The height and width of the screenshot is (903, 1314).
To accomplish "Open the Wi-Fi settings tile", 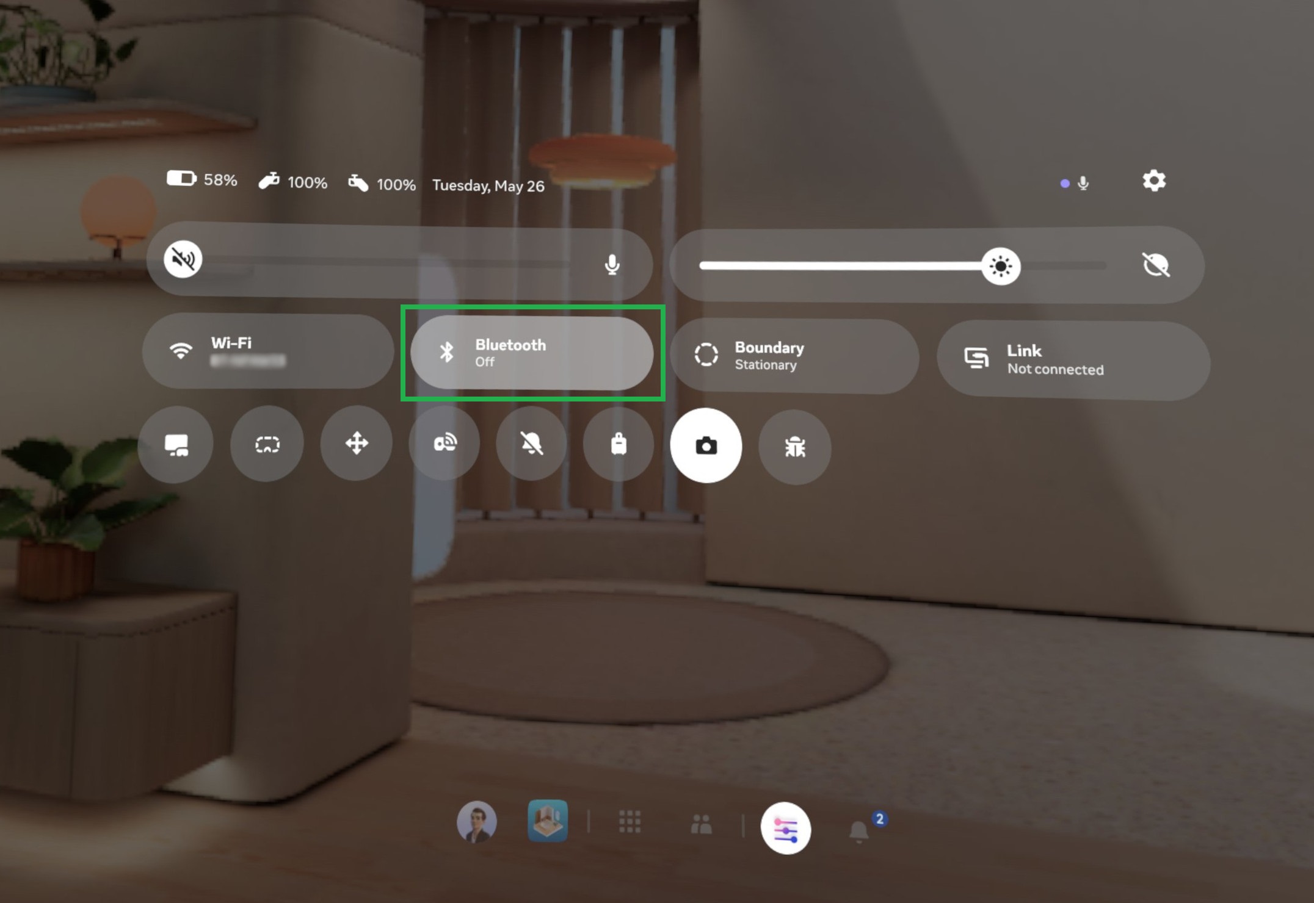I will pyautogui.click(x=267, y=351).
